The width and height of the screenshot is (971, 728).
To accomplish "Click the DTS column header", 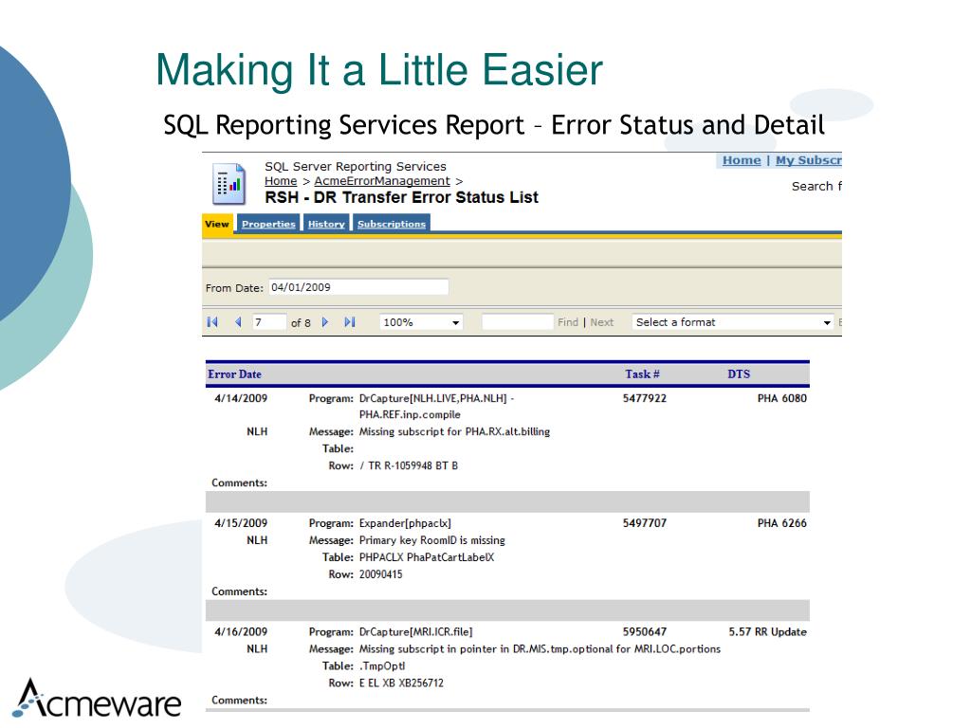I will 739,373.
